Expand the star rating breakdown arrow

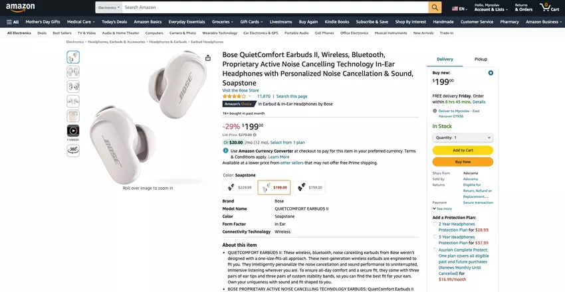(x=250, y=96)
